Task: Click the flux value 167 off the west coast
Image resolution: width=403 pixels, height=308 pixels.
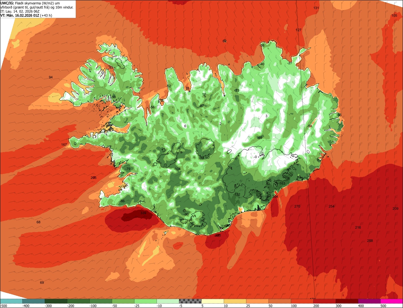Action: (x=64, y=145)
